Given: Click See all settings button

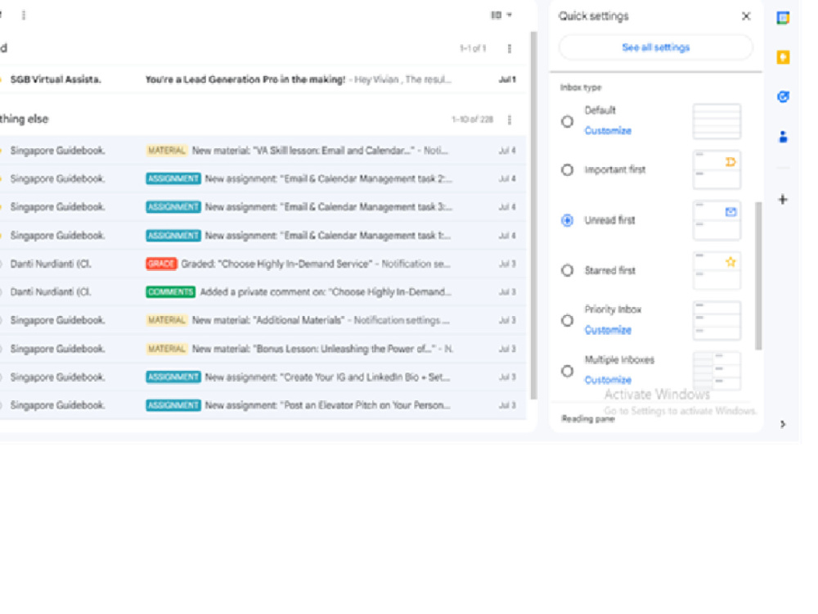Looking at the screenshot, I should click(x=656, y=47).
